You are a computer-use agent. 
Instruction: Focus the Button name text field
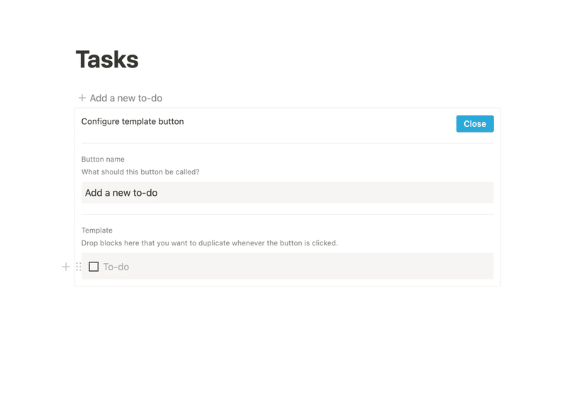coord(287,193)
